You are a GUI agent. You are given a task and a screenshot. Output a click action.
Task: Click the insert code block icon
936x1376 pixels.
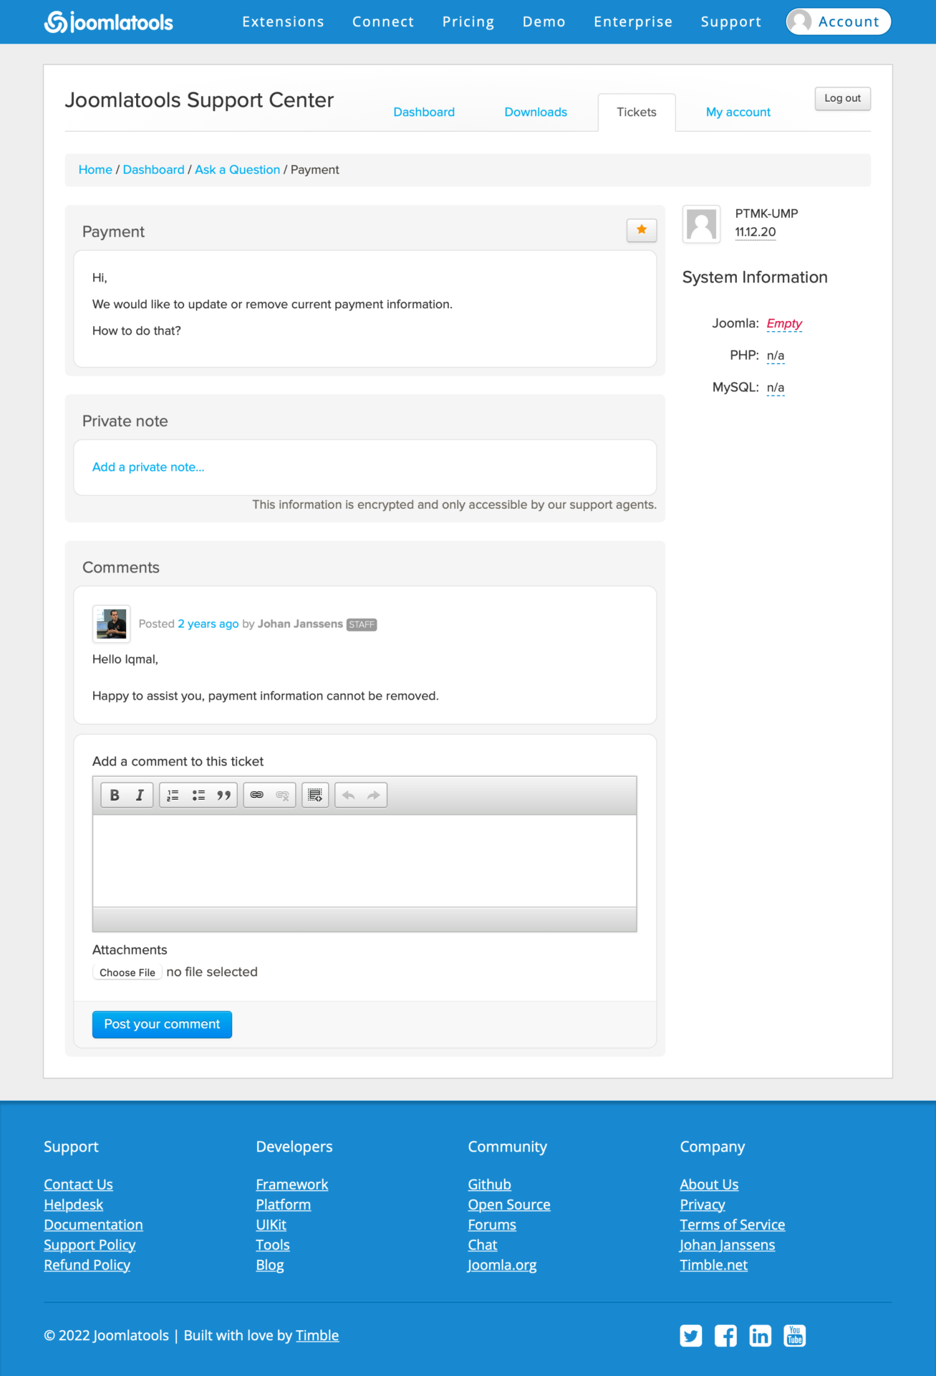point(315,795)
